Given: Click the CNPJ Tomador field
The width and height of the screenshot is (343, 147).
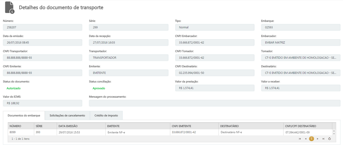Looking at the screenshot, I should click(215, 58).
